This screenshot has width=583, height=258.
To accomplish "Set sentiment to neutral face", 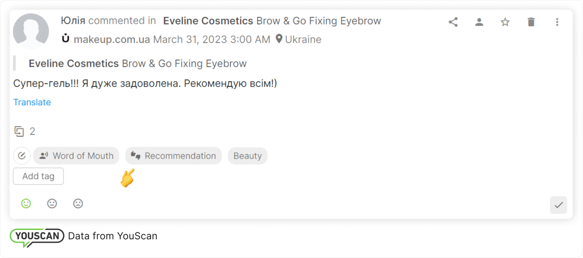I will [x=52, y=204].
